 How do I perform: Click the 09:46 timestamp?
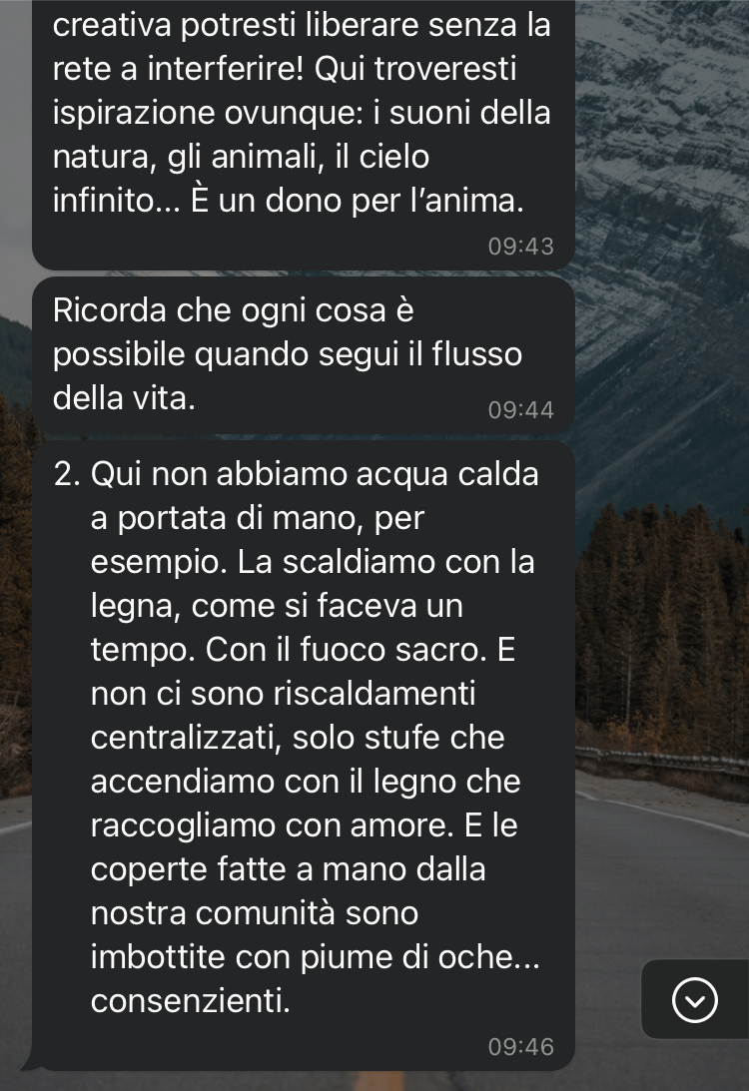pos(520,1046)
